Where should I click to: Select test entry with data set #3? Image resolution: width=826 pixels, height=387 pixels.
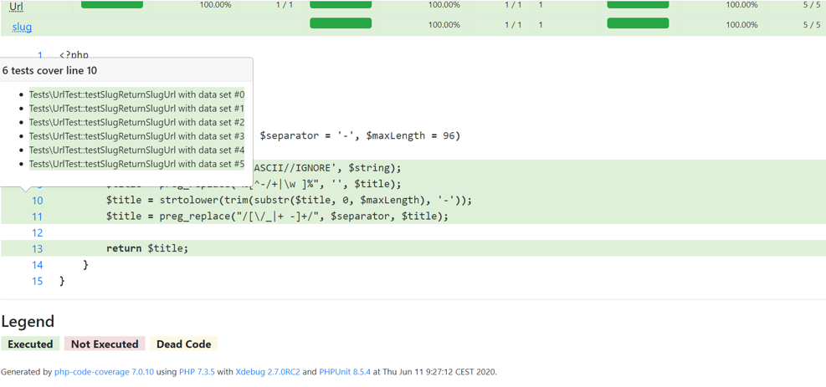pyautogui.click(x=137, y=136)
